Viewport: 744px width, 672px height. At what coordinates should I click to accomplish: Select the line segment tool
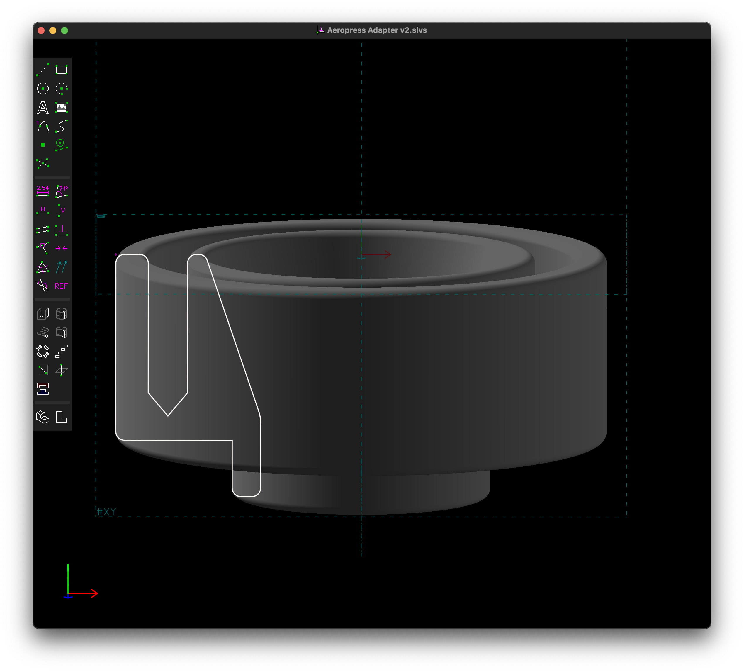coord(43,69)
